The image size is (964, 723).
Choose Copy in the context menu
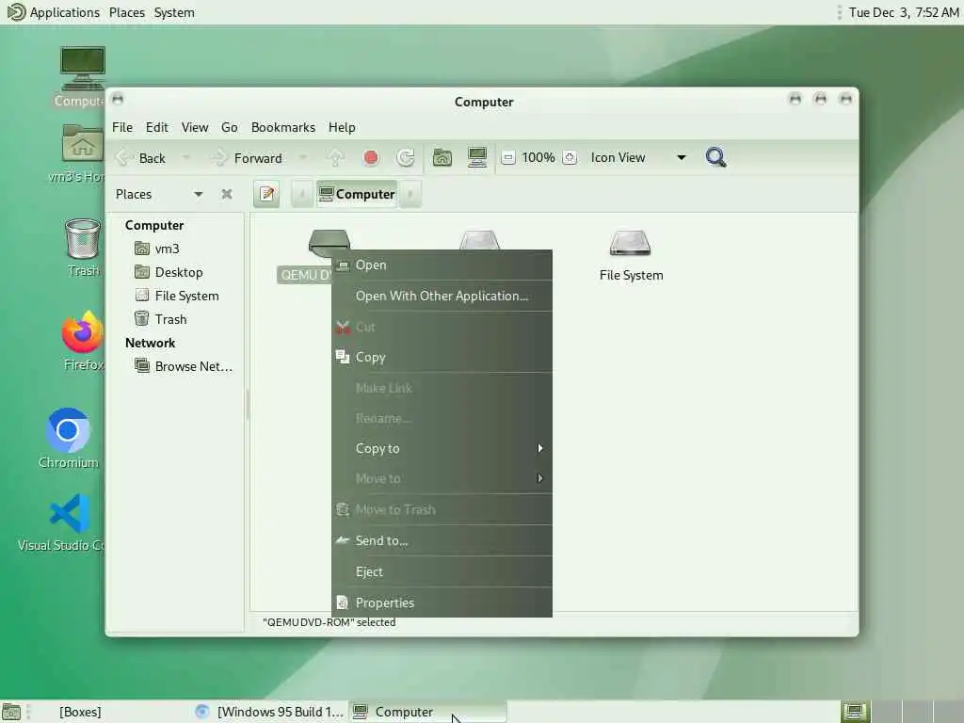tap(442, 357)
